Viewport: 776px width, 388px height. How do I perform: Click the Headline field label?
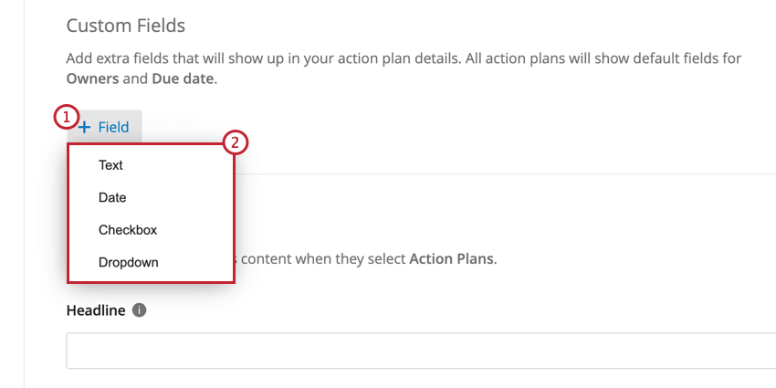[x=96, y=310]
